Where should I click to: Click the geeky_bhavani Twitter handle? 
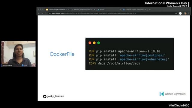coord(55,96)
